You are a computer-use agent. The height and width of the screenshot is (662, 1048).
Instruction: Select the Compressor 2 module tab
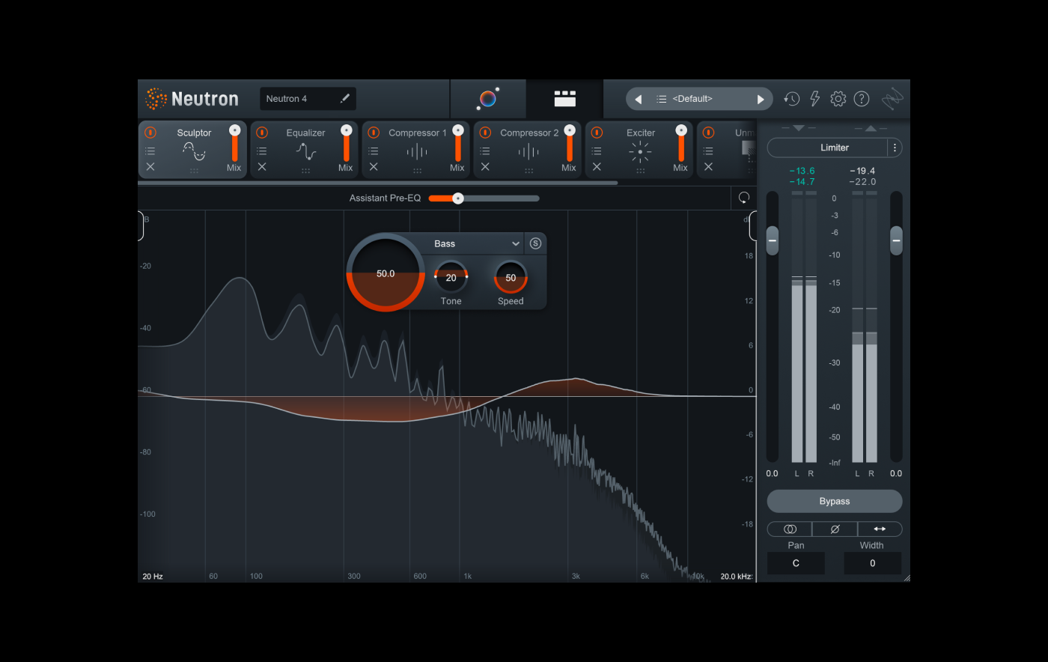(x=528, y=150)
